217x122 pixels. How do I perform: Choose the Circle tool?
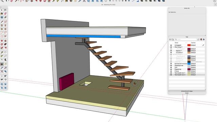2,29
